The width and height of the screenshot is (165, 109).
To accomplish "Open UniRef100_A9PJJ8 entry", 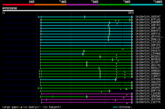I will pyautogui.click(x=148, y=28).
